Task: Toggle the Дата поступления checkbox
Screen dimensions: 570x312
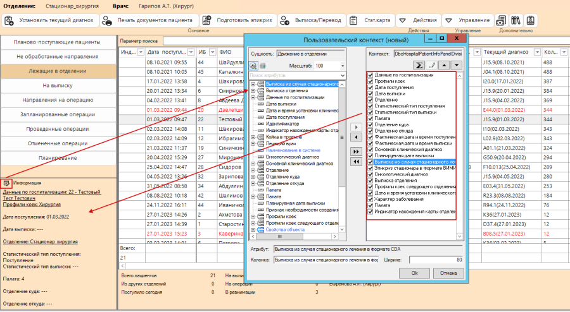Action: (370, 87)
